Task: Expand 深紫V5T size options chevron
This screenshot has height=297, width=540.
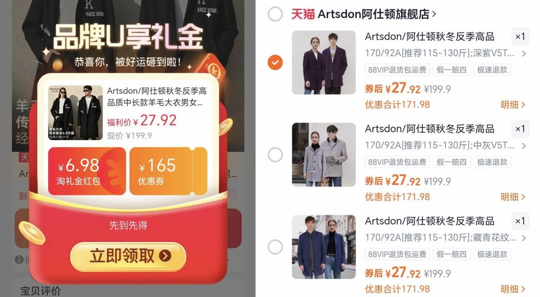Action: point(524,54)
